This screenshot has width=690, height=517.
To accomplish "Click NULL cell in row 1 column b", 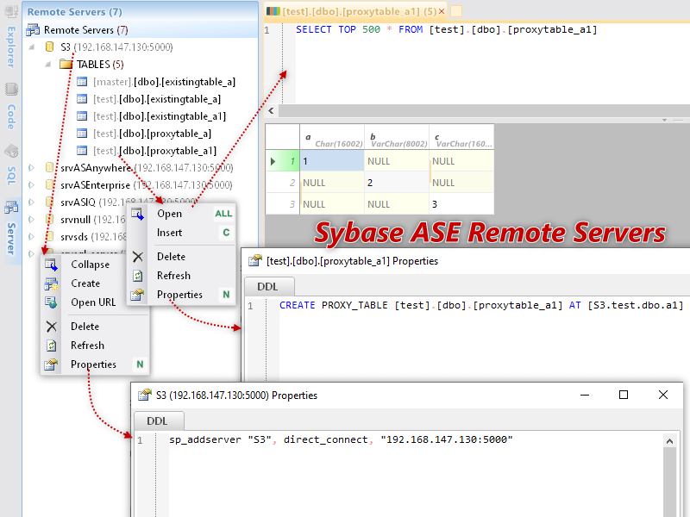I will (397, 161).
